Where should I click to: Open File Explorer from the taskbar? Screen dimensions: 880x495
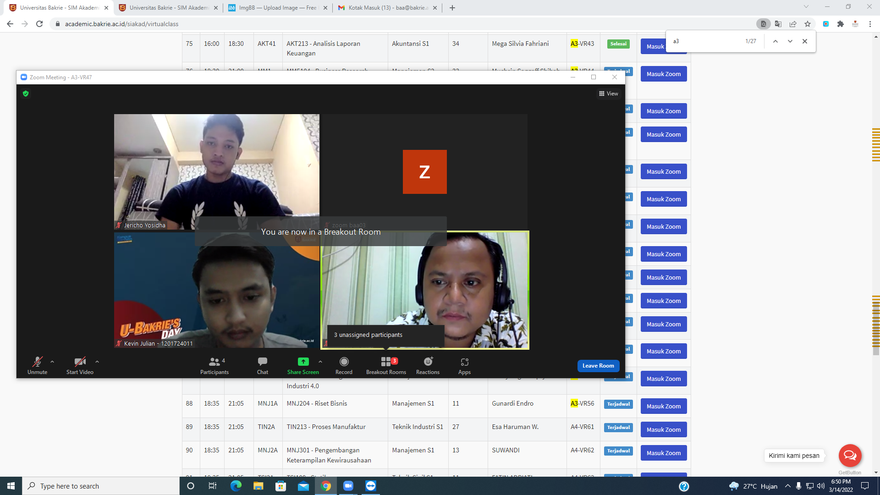coord(258,486)
